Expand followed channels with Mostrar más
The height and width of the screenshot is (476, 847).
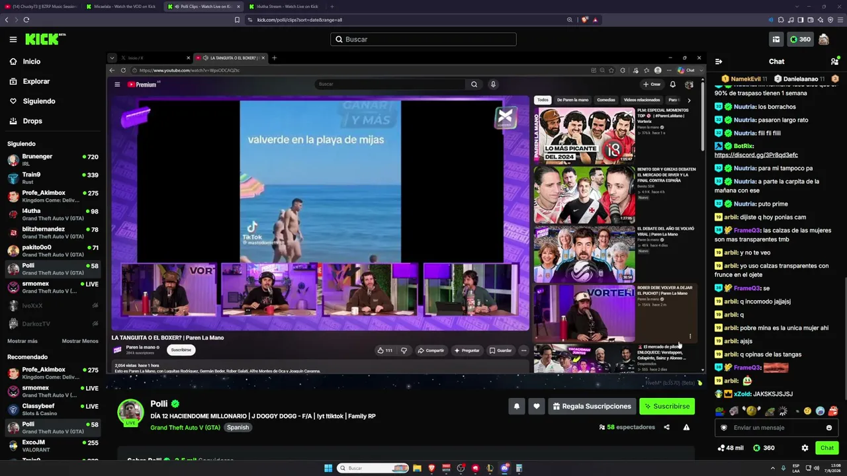[x=22, y=341]
